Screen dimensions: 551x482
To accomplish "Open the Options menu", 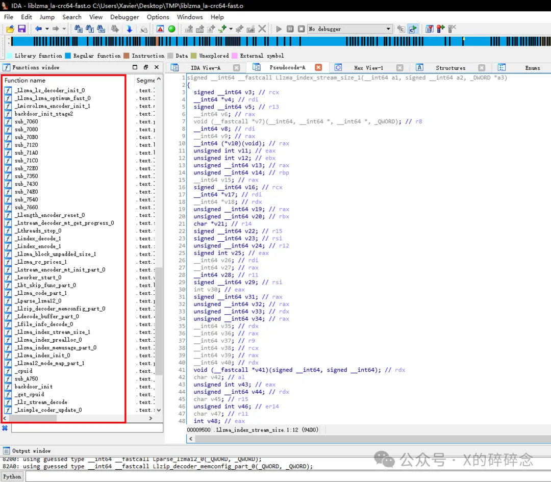I will tap(158, 17).
